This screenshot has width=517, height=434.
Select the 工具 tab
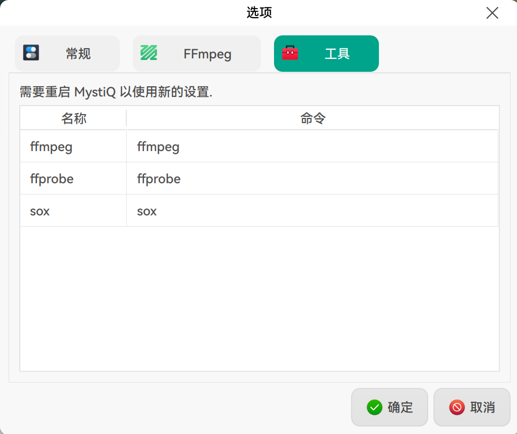(x=326, y=54)
